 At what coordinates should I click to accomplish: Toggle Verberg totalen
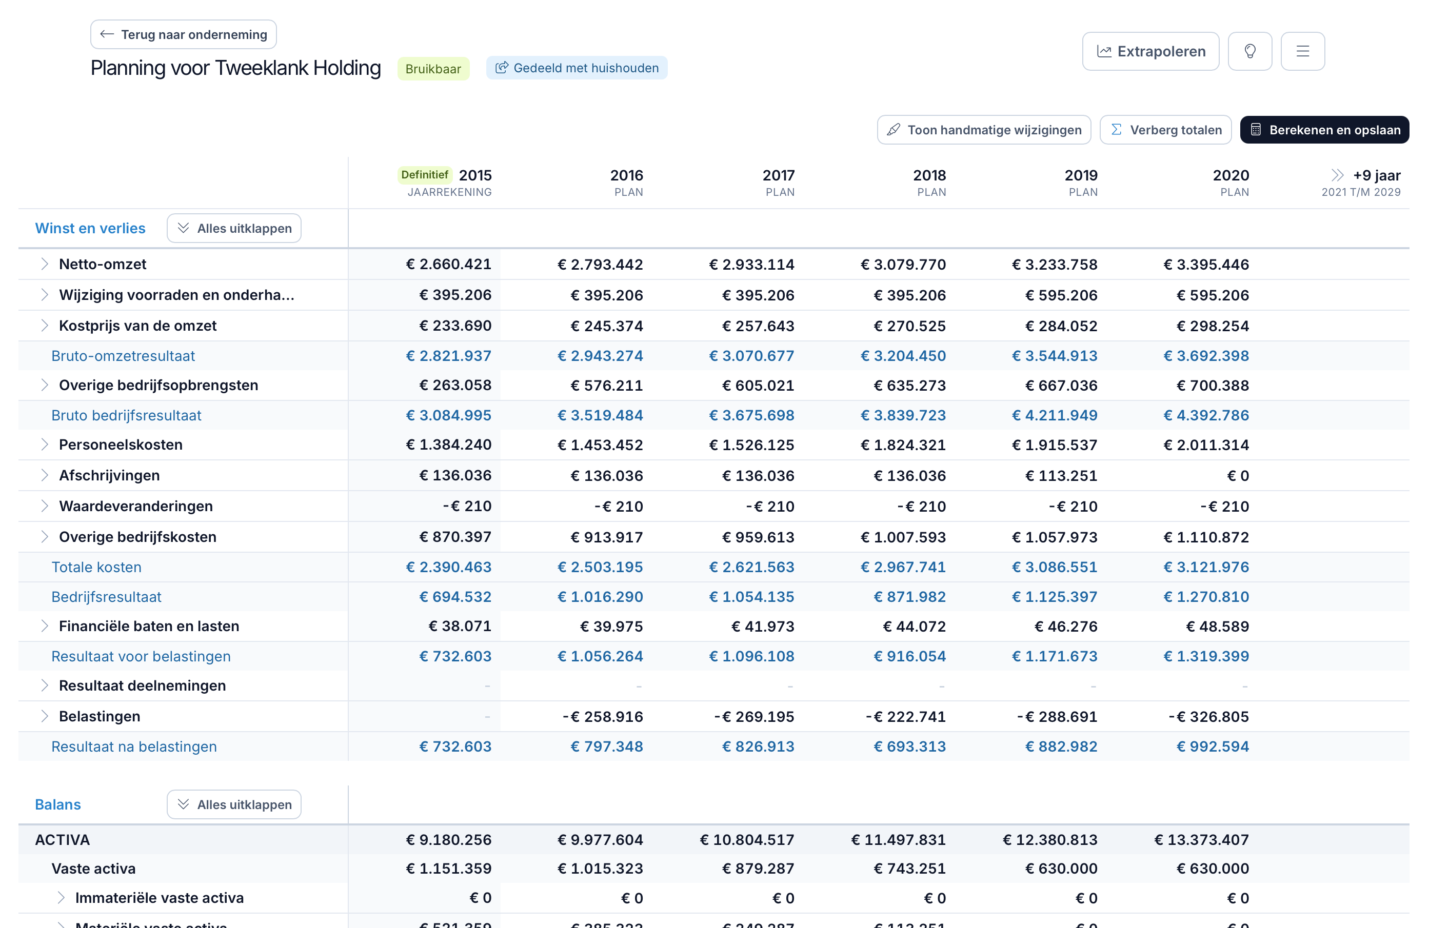(x=1165, y=130)
